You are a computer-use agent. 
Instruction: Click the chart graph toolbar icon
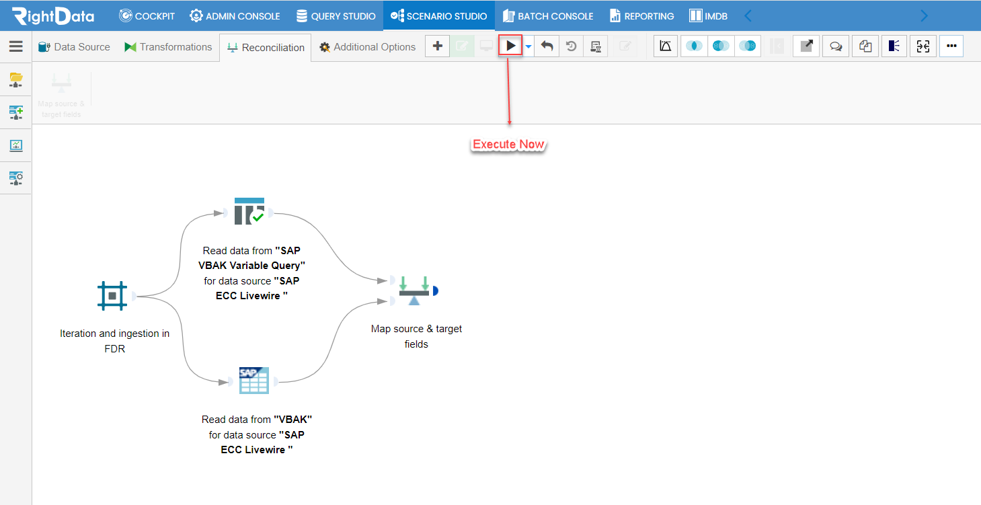click(x=666, y=46)
